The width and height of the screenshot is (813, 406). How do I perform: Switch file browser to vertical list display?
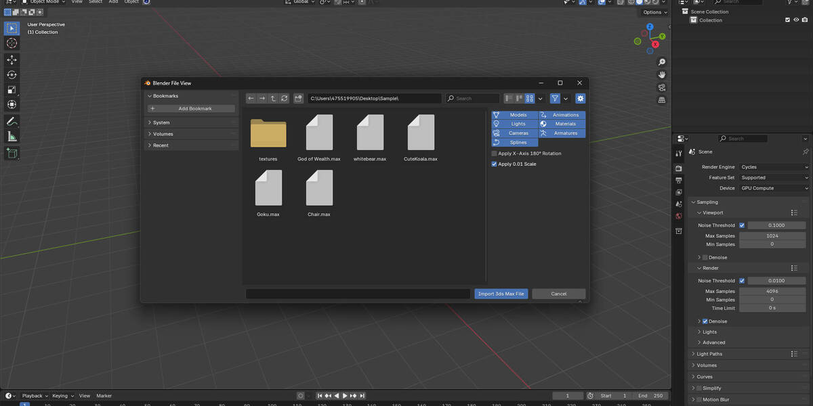[509, 98]
